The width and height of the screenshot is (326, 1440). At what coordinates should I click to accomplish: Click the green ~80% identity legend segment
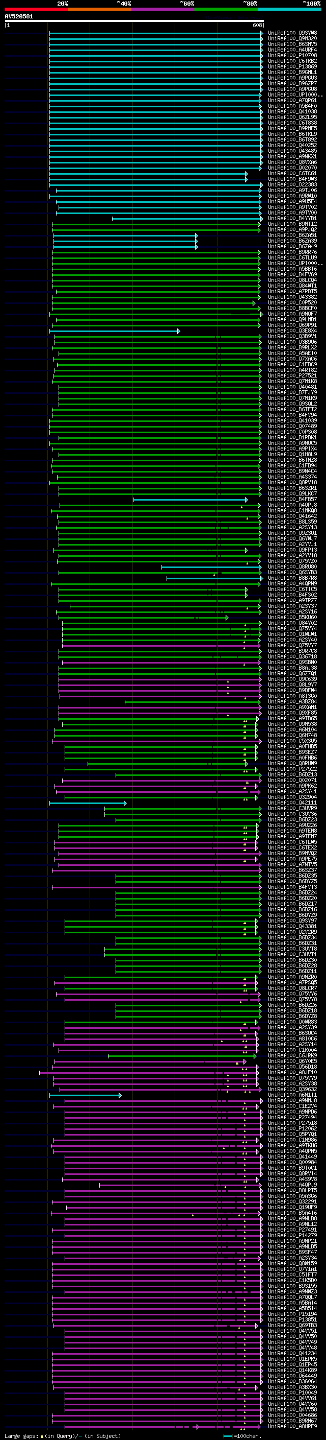click(x=226, y=9)
